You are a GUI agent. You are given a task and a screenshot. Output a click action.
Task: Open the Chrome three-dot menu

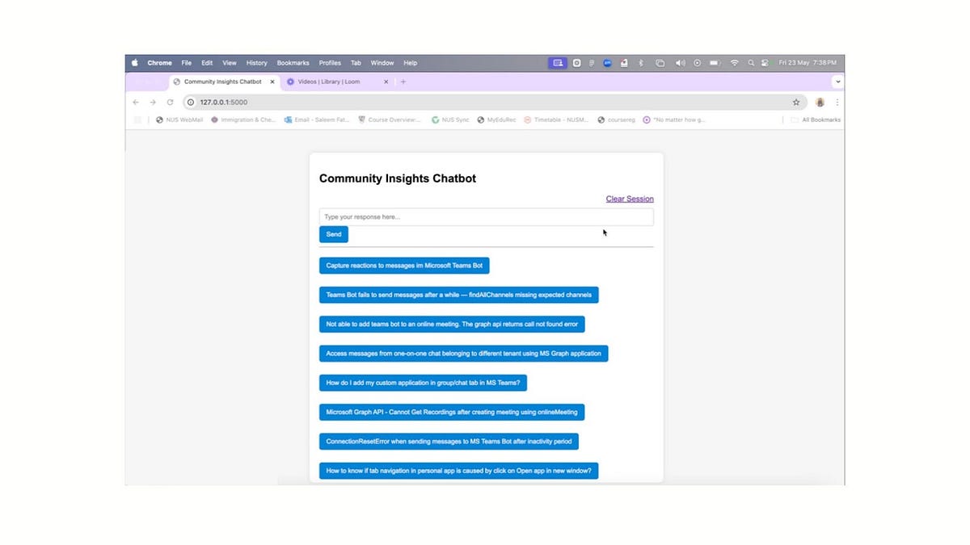point(837,103)
